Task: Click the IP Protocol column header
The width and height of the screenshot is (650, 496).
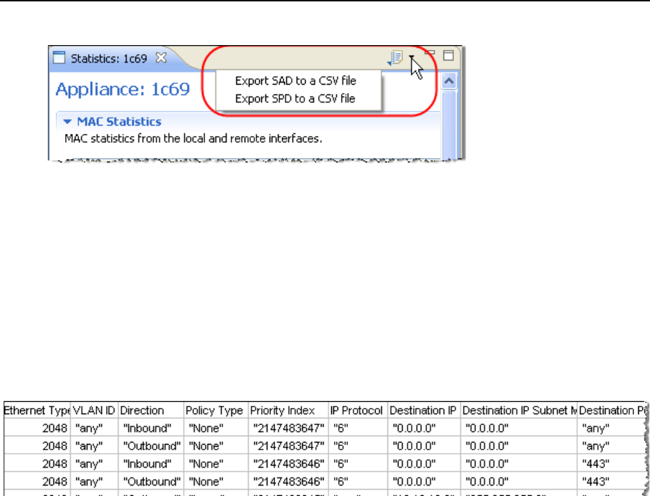Action: coord(356,411)
